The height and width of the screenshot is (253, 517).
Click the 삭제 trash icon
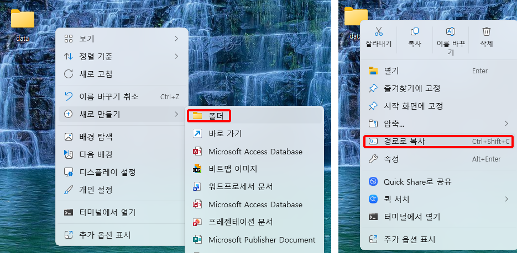487,31
